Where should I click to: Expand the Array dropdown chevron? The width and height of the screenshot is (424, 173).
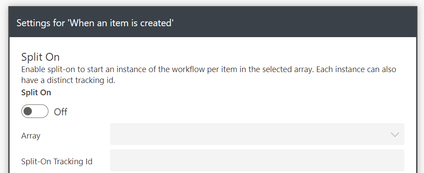tap(395, 135)
